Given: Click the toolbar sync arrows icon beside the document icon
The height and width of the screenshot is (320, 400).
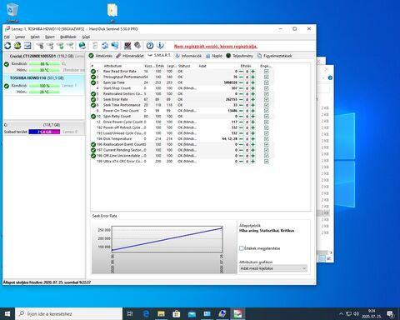Looking at the screenshot, I should point(105,46).
